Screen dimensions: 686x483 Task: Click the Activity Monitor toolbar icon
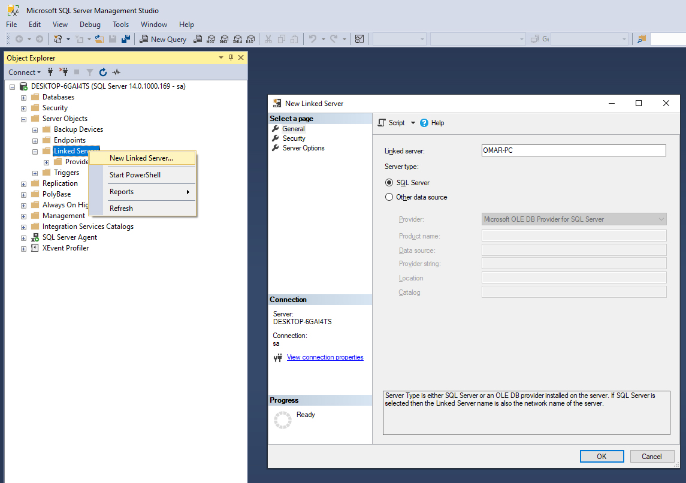click(359, 40)
